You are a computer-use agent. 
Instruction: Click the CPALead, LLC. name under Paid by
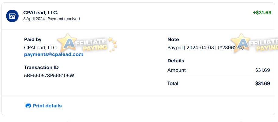coord(41,47)
